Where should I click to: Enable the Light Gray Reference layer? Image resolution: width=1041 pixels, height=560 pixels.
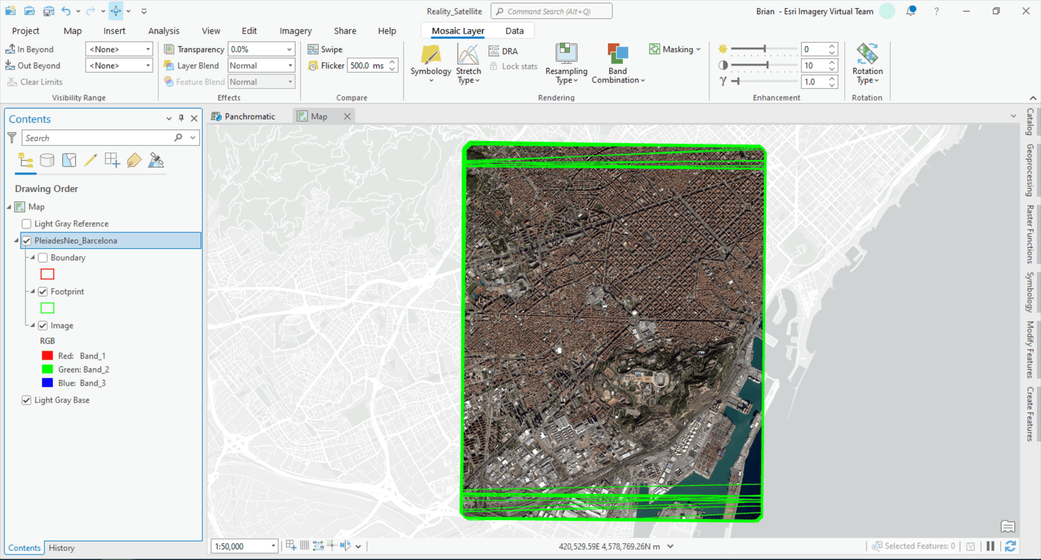point(26,224)
